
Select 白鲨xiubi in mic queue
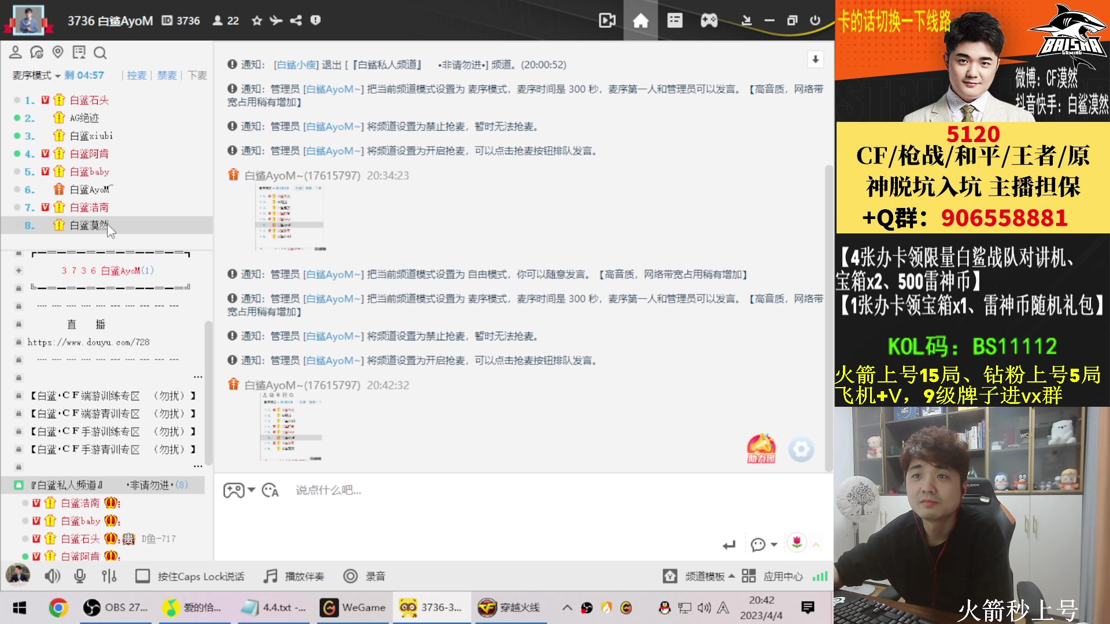(x=91, y=136)
